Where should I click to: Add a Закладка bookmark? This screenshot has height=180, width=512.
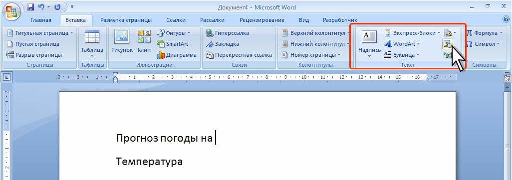click(222, 44)
